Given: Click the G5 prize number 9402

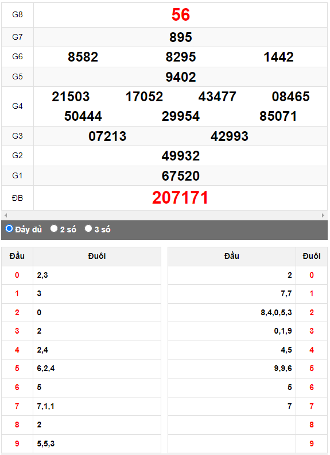Looking at the screenshot, I should tap(181, 77).
